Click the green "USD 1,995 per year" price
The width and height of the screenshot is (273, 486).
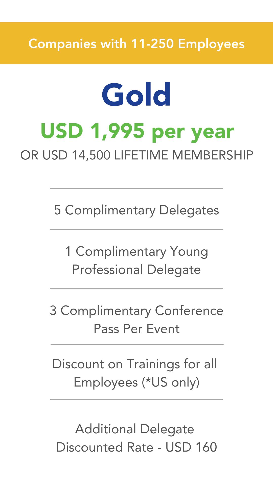[137, 131]
